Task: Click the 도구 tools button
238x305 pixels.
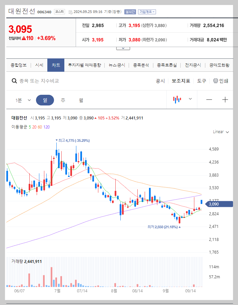Action: pos(201,81)
